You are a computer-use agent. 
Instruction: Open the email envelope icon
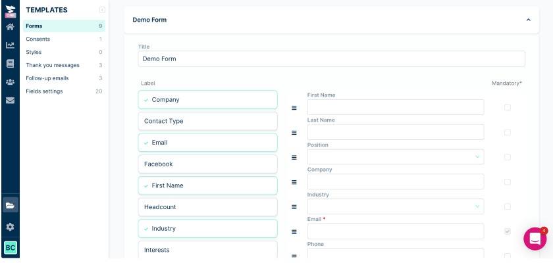(x=10, y=101)
